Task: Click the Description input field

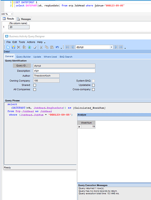Action: [64, 71]
